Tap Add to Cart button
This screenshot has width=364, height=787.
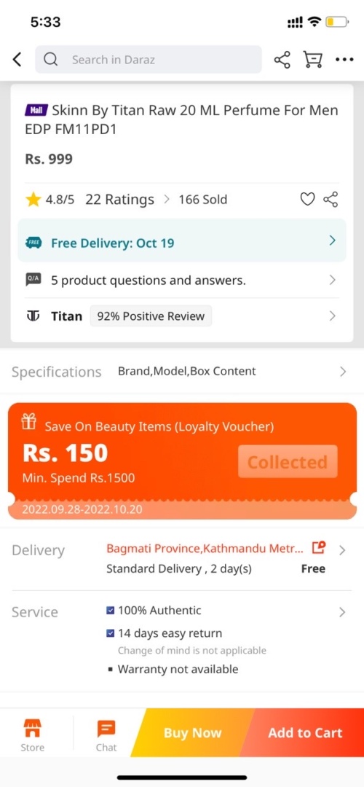coord(305,733)
